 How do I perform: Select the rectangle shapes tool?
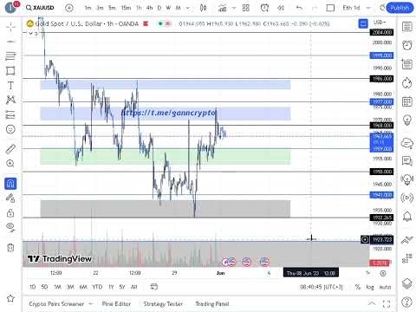coord(10,71)
